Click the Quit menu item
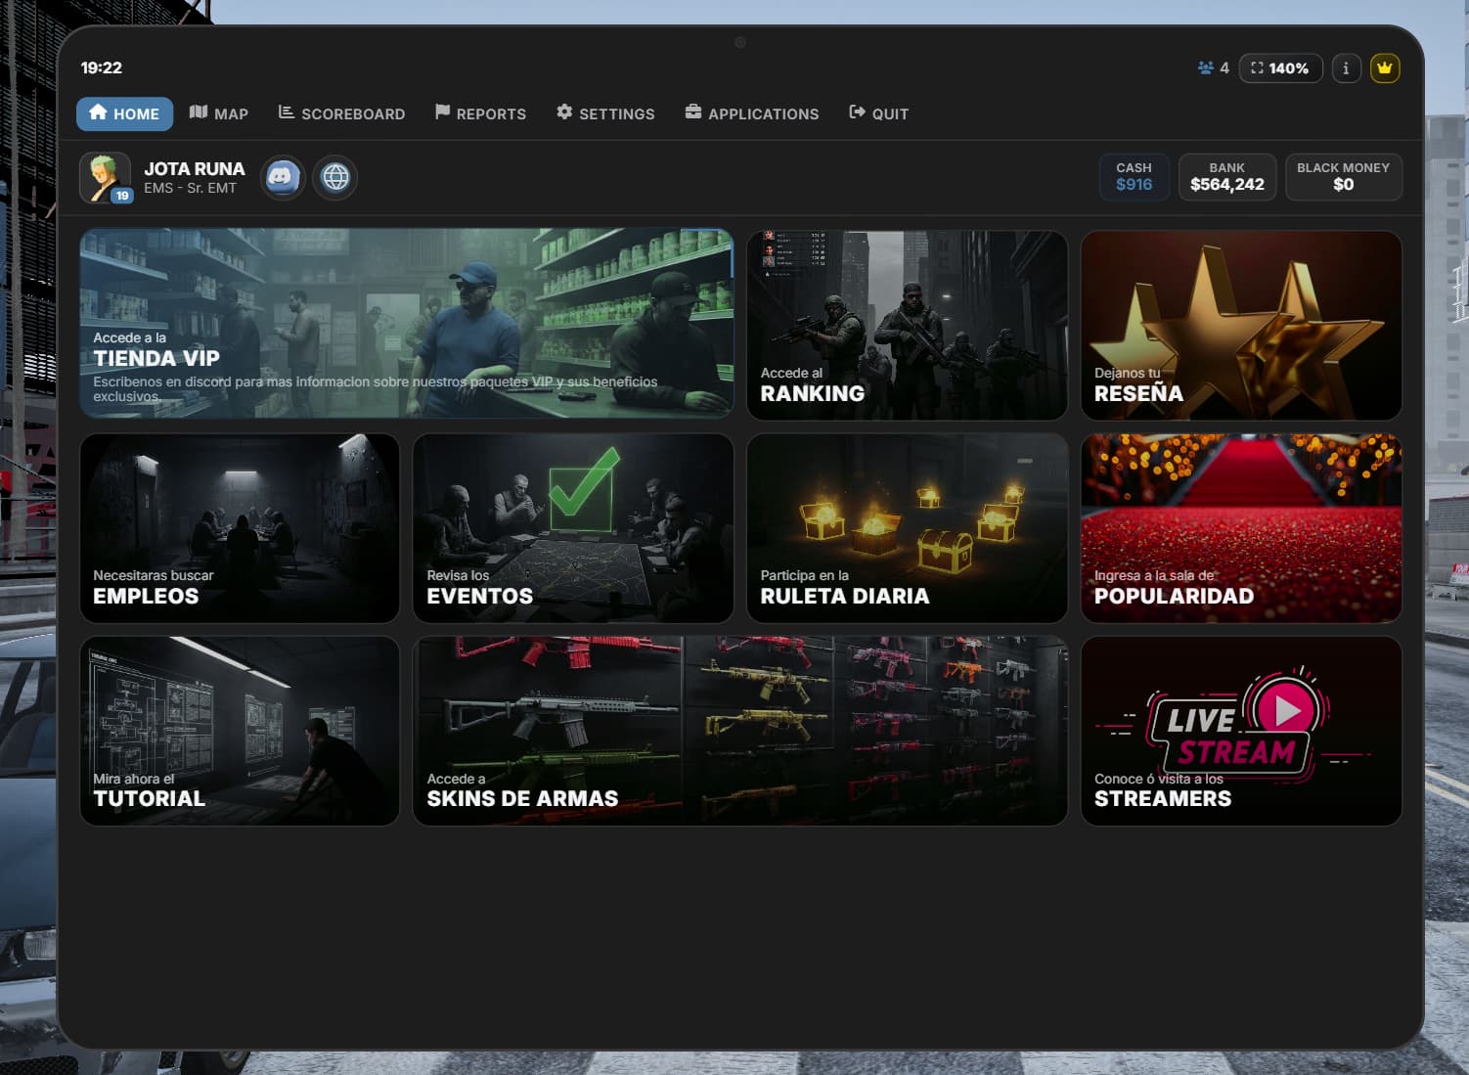 (878, 113)
